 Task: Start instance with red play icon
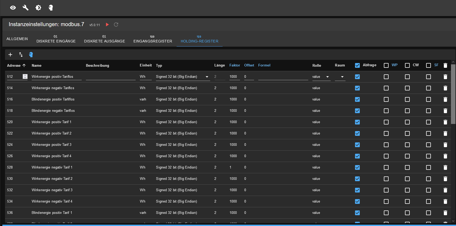tap(107, 25)
